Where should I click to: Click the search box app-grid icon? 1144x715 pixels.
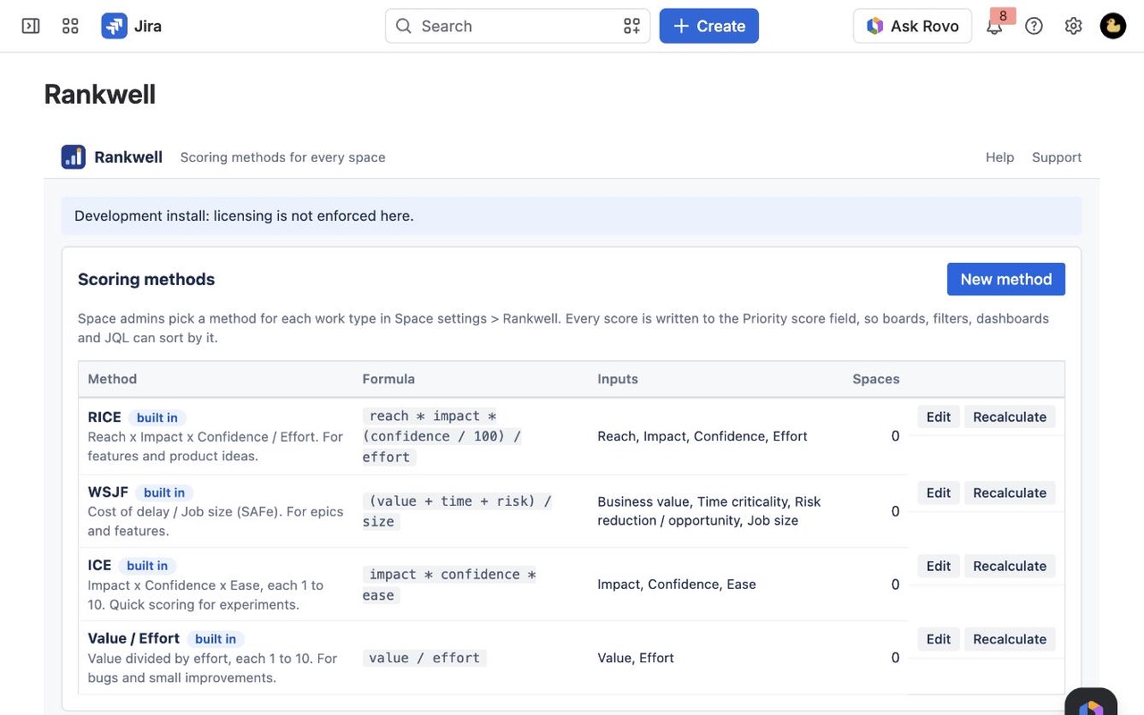coord(632,26)
